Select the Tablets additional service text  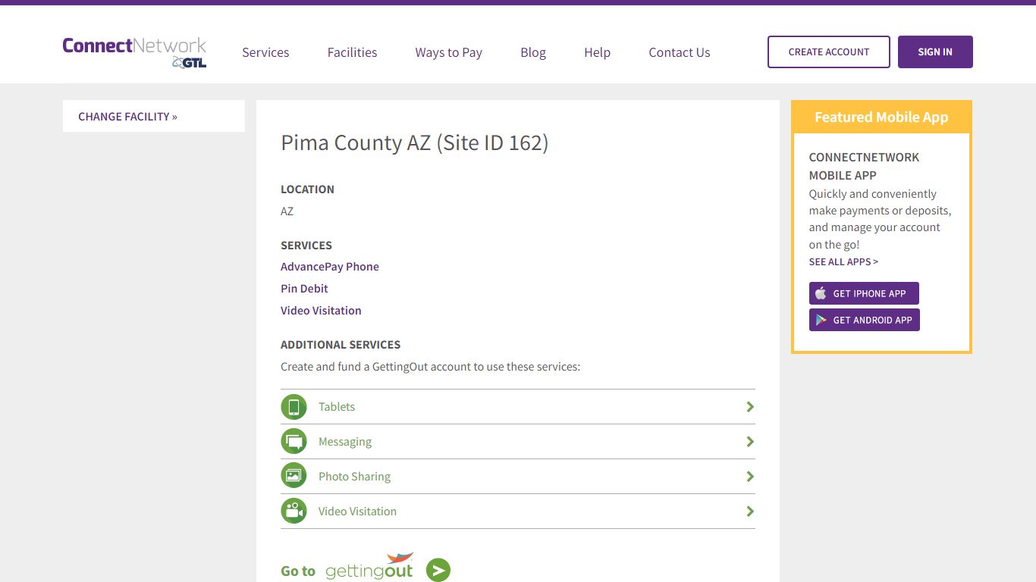coord(337,407)
